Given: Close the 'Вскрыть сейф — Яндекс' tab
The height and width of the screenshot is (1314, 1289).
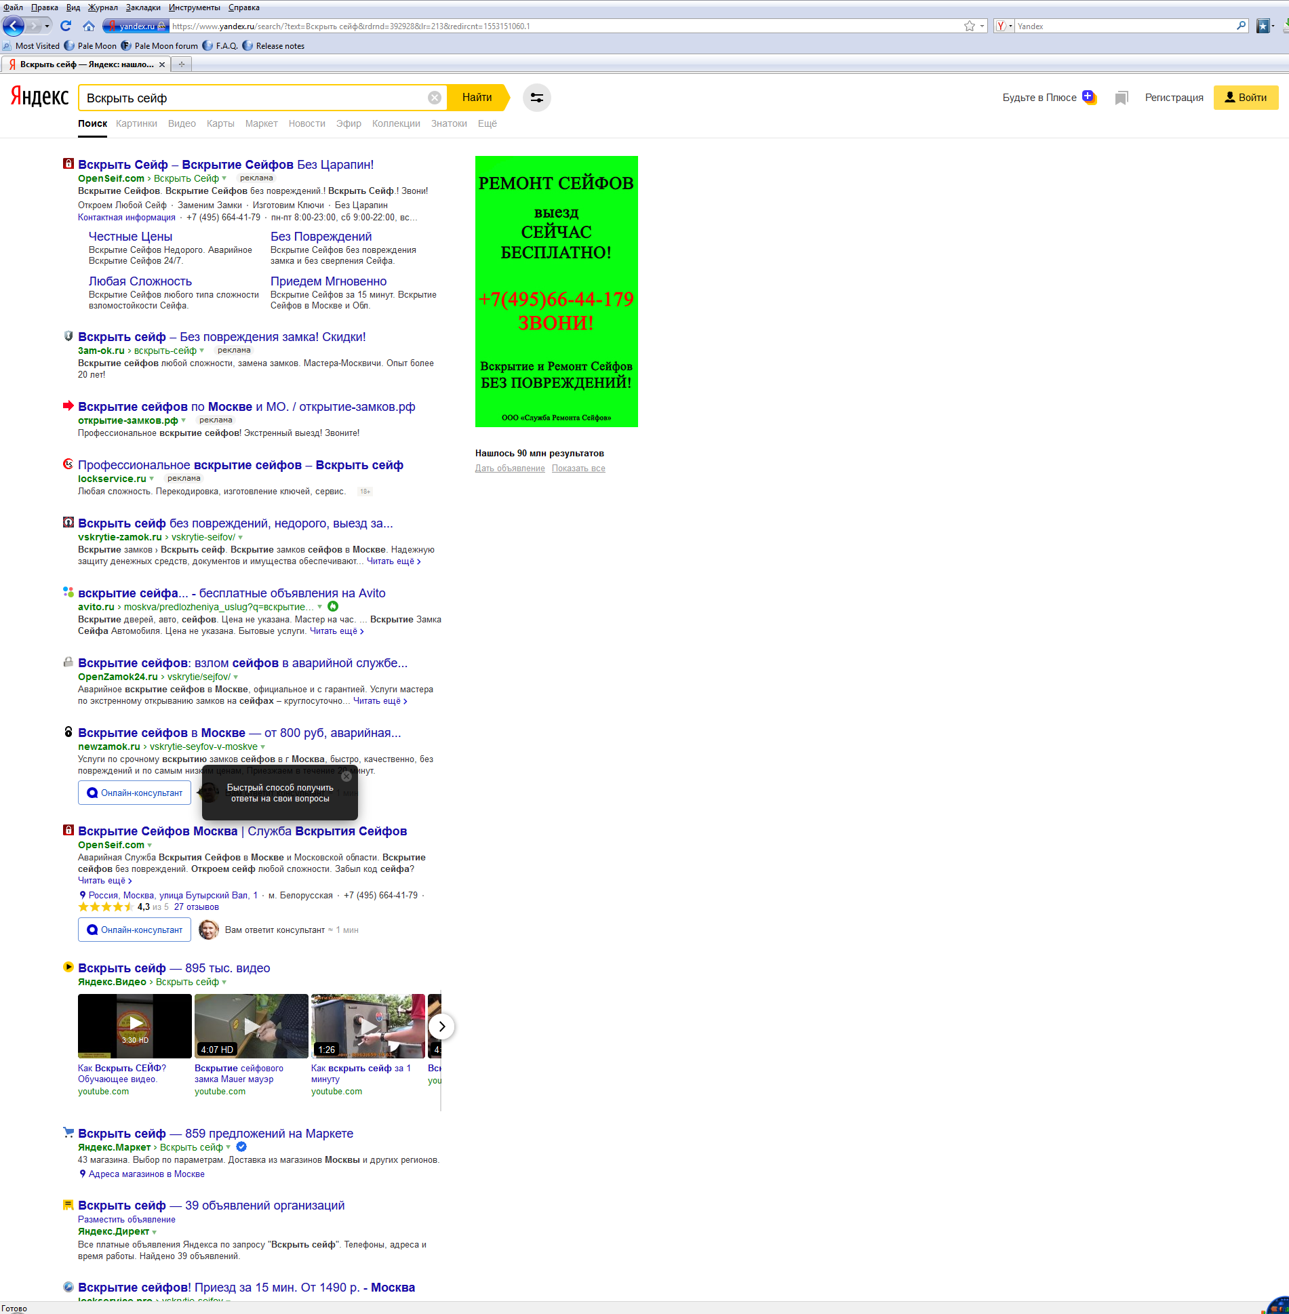Looking at the screenshot, I should [162, 64].
